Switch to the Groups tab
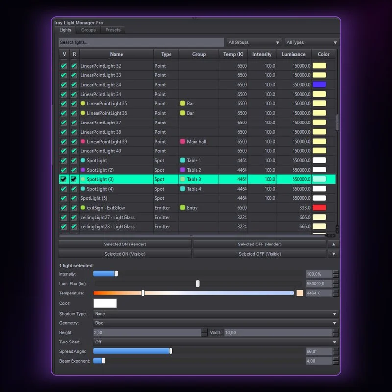Screen dimensions: 392x392 pos(88,30)
